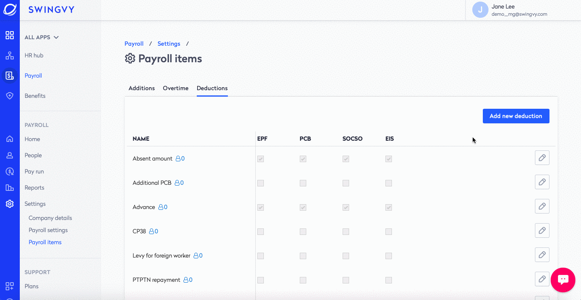Open Benefits in sidebar
The width and height of the screenshot is (581, 300).
click(x=35, y=96)
